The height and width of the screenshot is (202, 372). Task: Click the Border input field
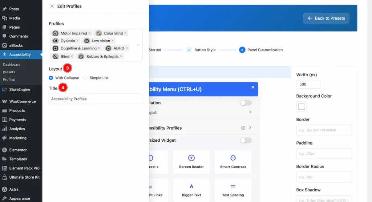coord(324,130)
